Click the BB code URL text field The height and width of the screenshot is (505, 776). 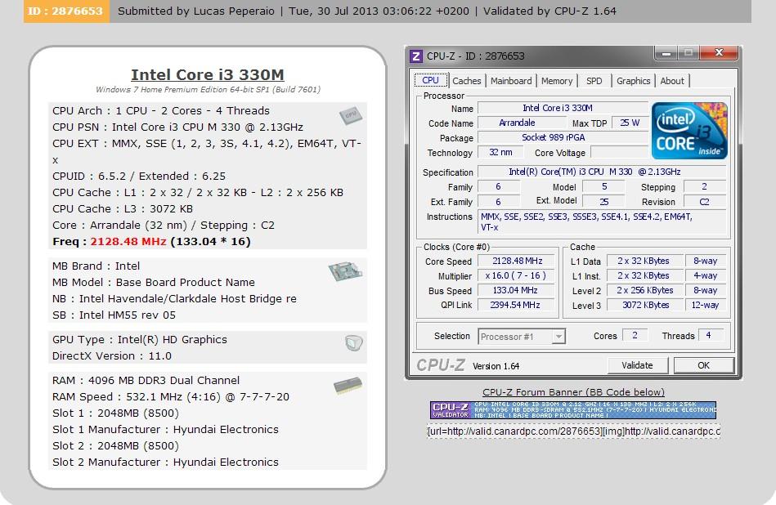(x=572, y=431)
